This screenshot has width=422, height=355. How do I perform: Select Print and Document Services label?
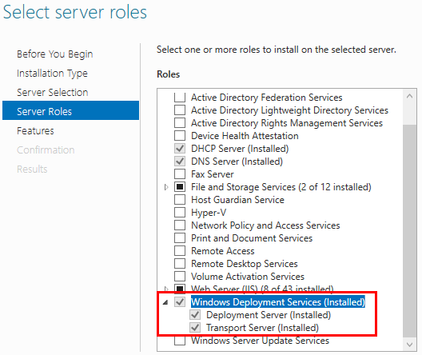(x=252, y=238)
